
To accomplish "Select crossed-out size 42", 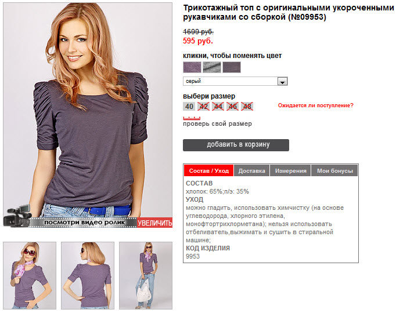I will (x=204, y=106).
